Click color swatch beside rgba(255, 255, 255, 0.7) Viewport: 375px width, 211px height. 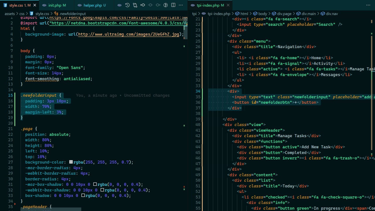[71, 162]
